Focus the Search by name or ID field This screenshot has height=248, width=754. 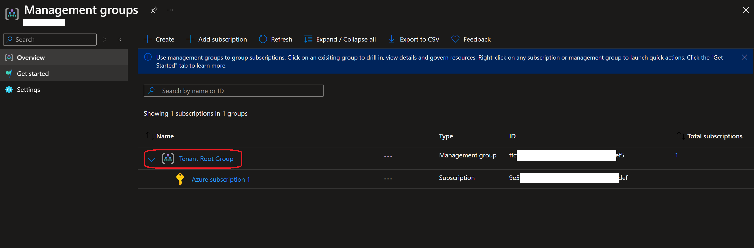tap(234, 91)
